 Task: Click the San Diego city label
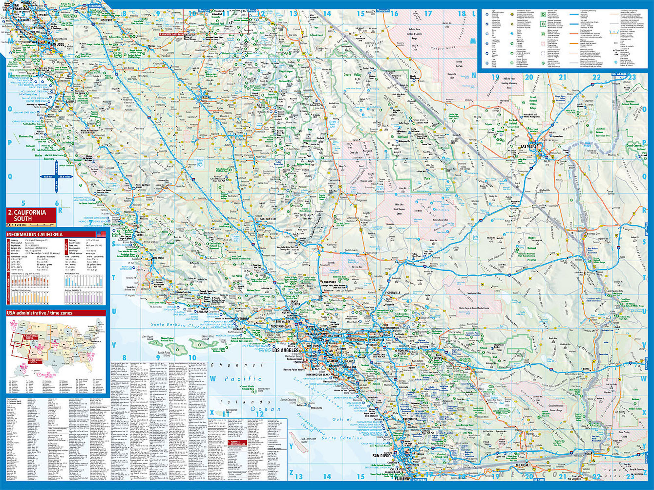point(381,455)
